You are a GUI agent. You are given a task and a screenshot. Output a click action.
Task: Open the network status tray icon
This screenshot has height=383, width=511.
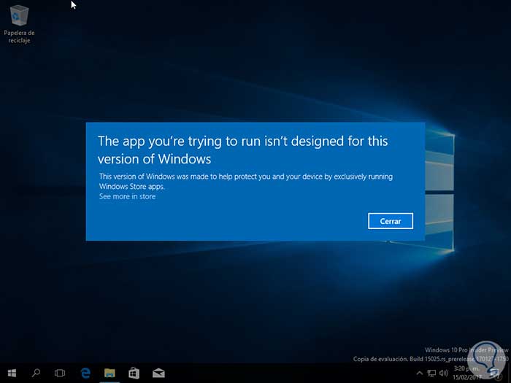coord(431,373)
